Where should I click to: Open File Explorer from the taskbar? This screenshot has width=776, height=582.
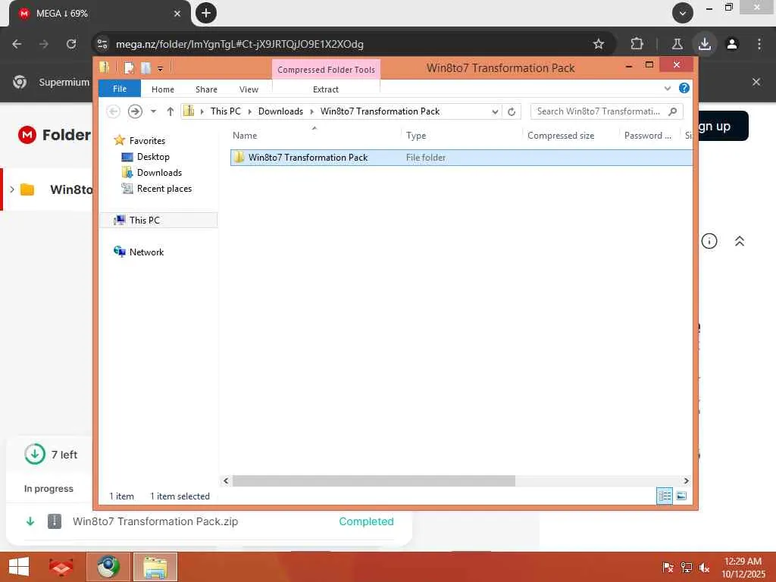pyautogui.click(x=155, y=567)
